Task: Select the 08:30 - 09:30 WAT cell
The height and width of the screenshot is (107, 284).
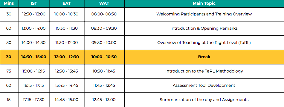Action: click(104, 29)
